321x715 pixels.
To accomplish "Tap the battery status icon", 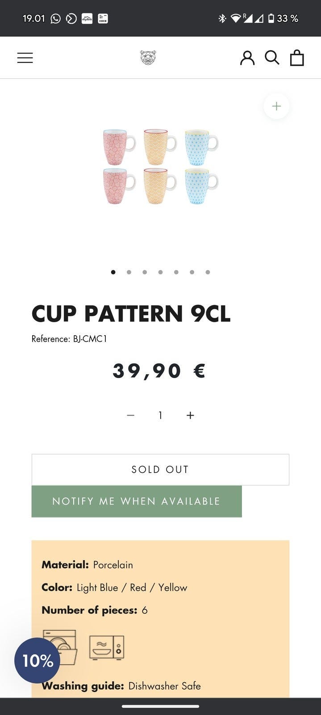I will [271, 18].
